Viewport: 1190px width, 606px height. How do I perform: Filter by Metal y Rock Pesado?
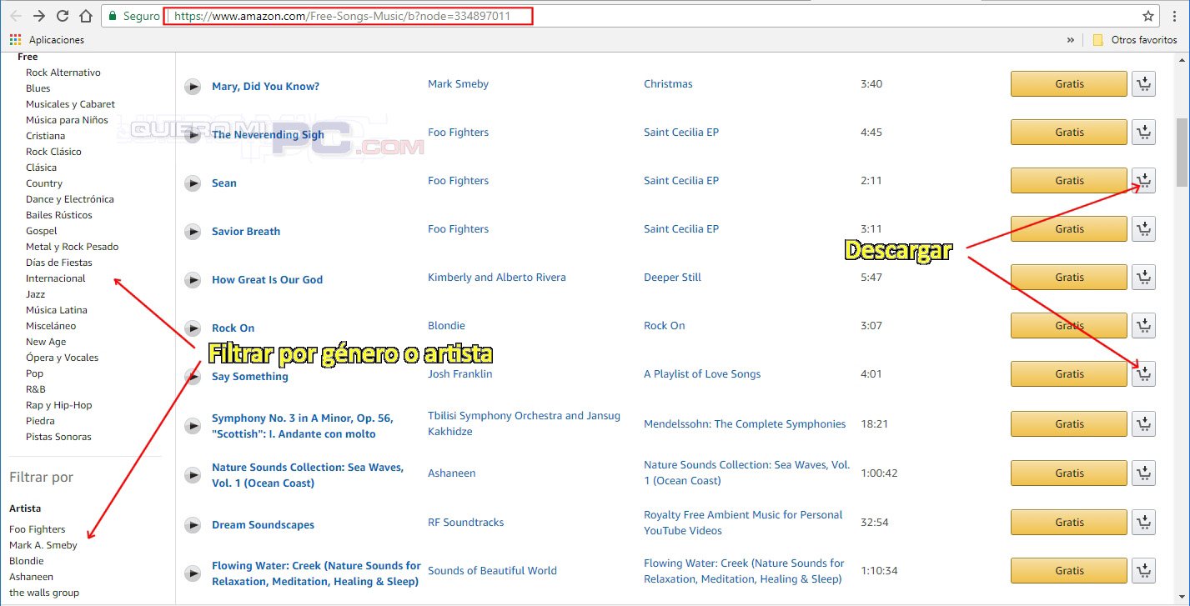click(x=73, y=247)
